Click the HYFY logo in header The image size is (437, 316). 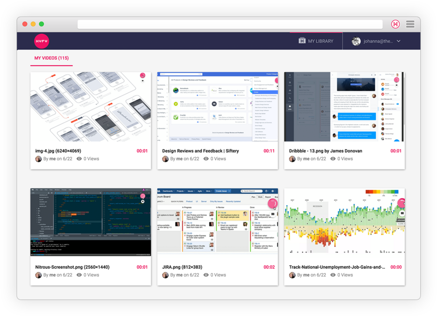click(x=42, y=41)
